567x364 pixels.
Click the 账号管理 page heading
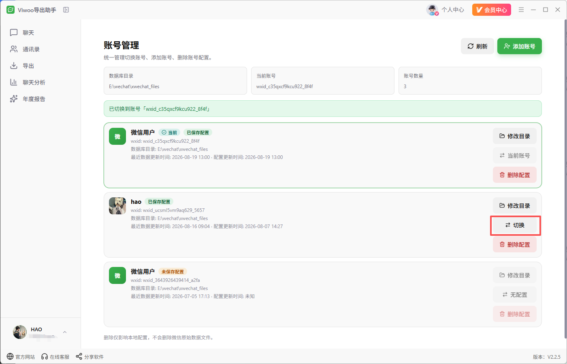[122, 45]
